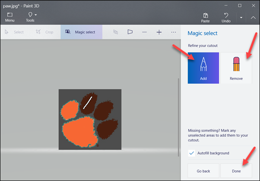Open the Menu folder icon

coord(10,15)
